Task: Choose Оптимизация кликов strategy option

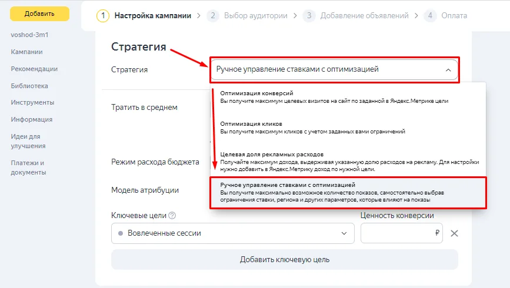Action: coord(348,128)
